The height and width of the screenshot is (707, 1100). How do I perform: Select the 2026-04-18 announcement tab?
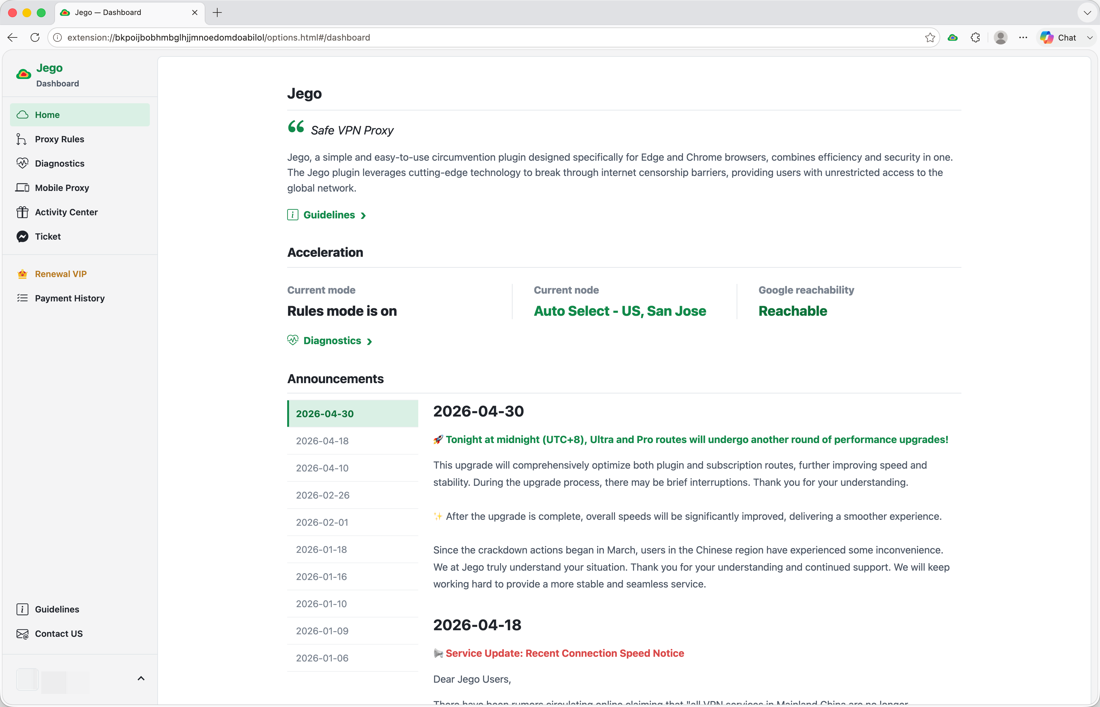coord(353,441)
